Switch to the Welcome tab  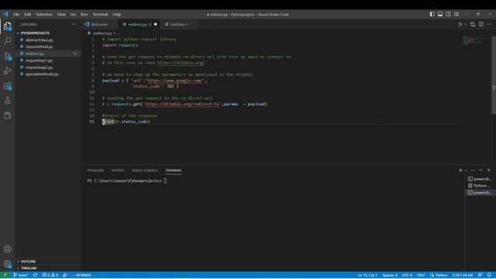click(x=98, y=24)
